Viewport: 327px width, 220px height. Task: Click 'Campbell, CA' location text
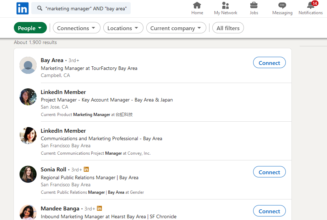(55, 76)
